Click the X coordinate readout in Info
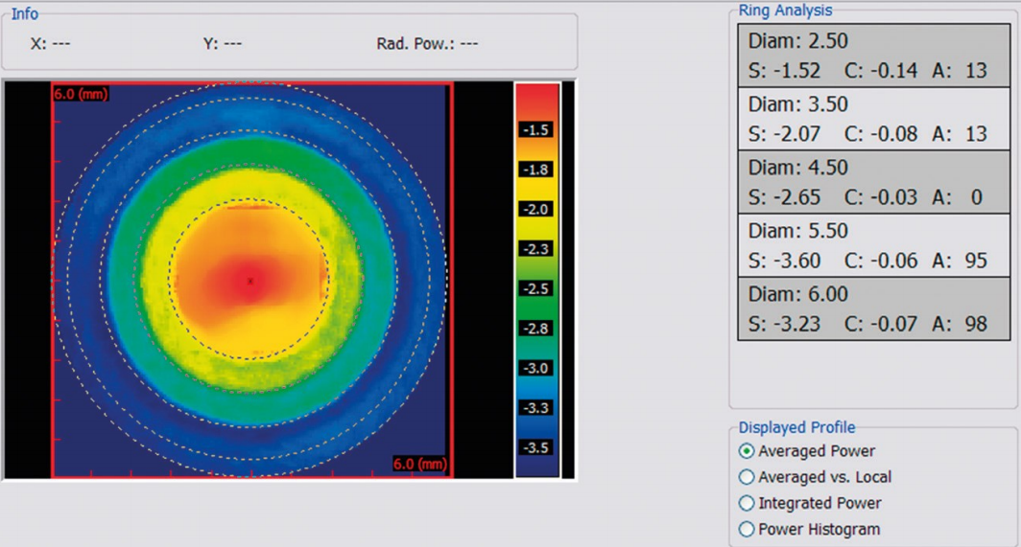This screenshot has width=1021, height=547. tap(50, 43)
